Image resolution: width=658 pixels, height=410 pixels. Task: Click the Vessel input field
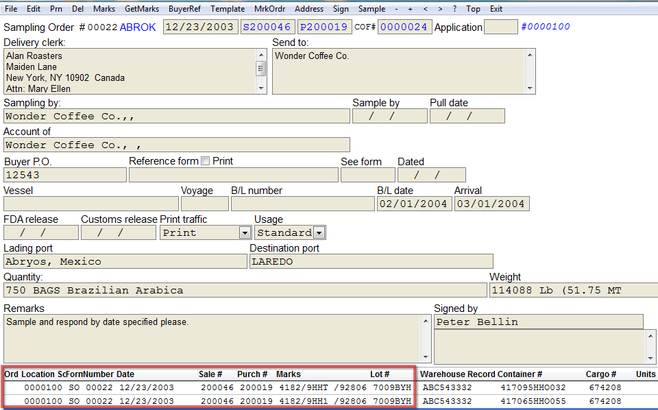pos(91,204)
